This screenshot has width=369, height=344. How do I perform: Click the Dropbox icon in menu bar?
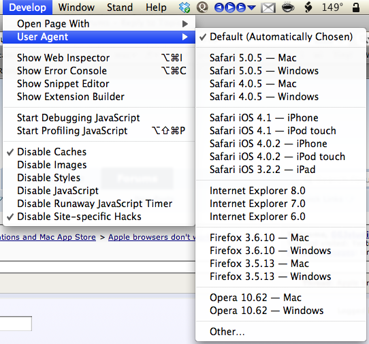(184, 7)
